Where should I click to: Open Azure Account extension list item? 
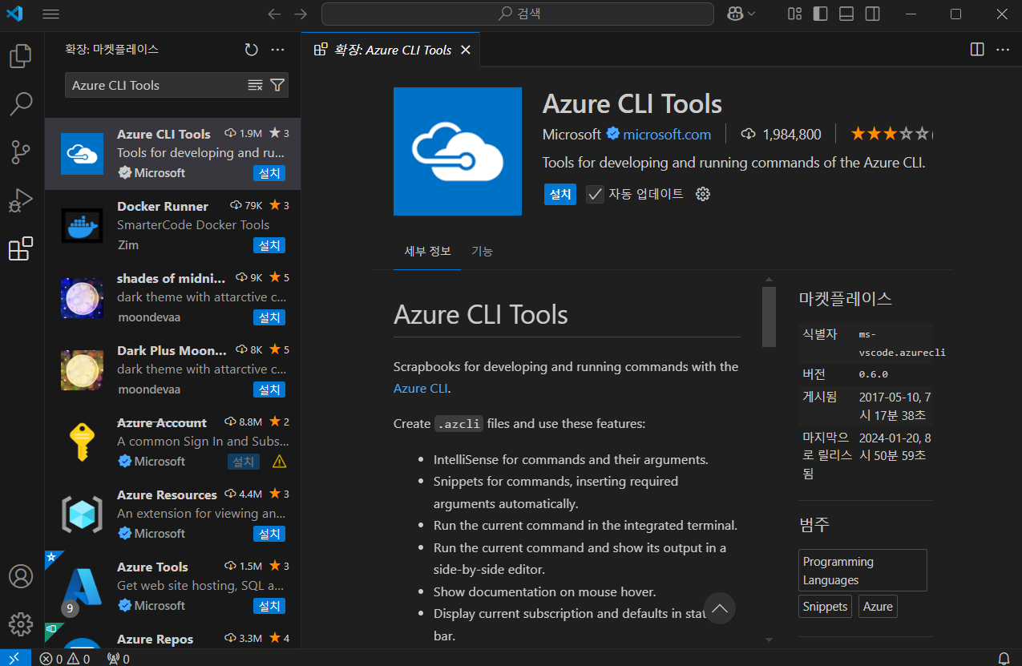click(x=172, y=442)
